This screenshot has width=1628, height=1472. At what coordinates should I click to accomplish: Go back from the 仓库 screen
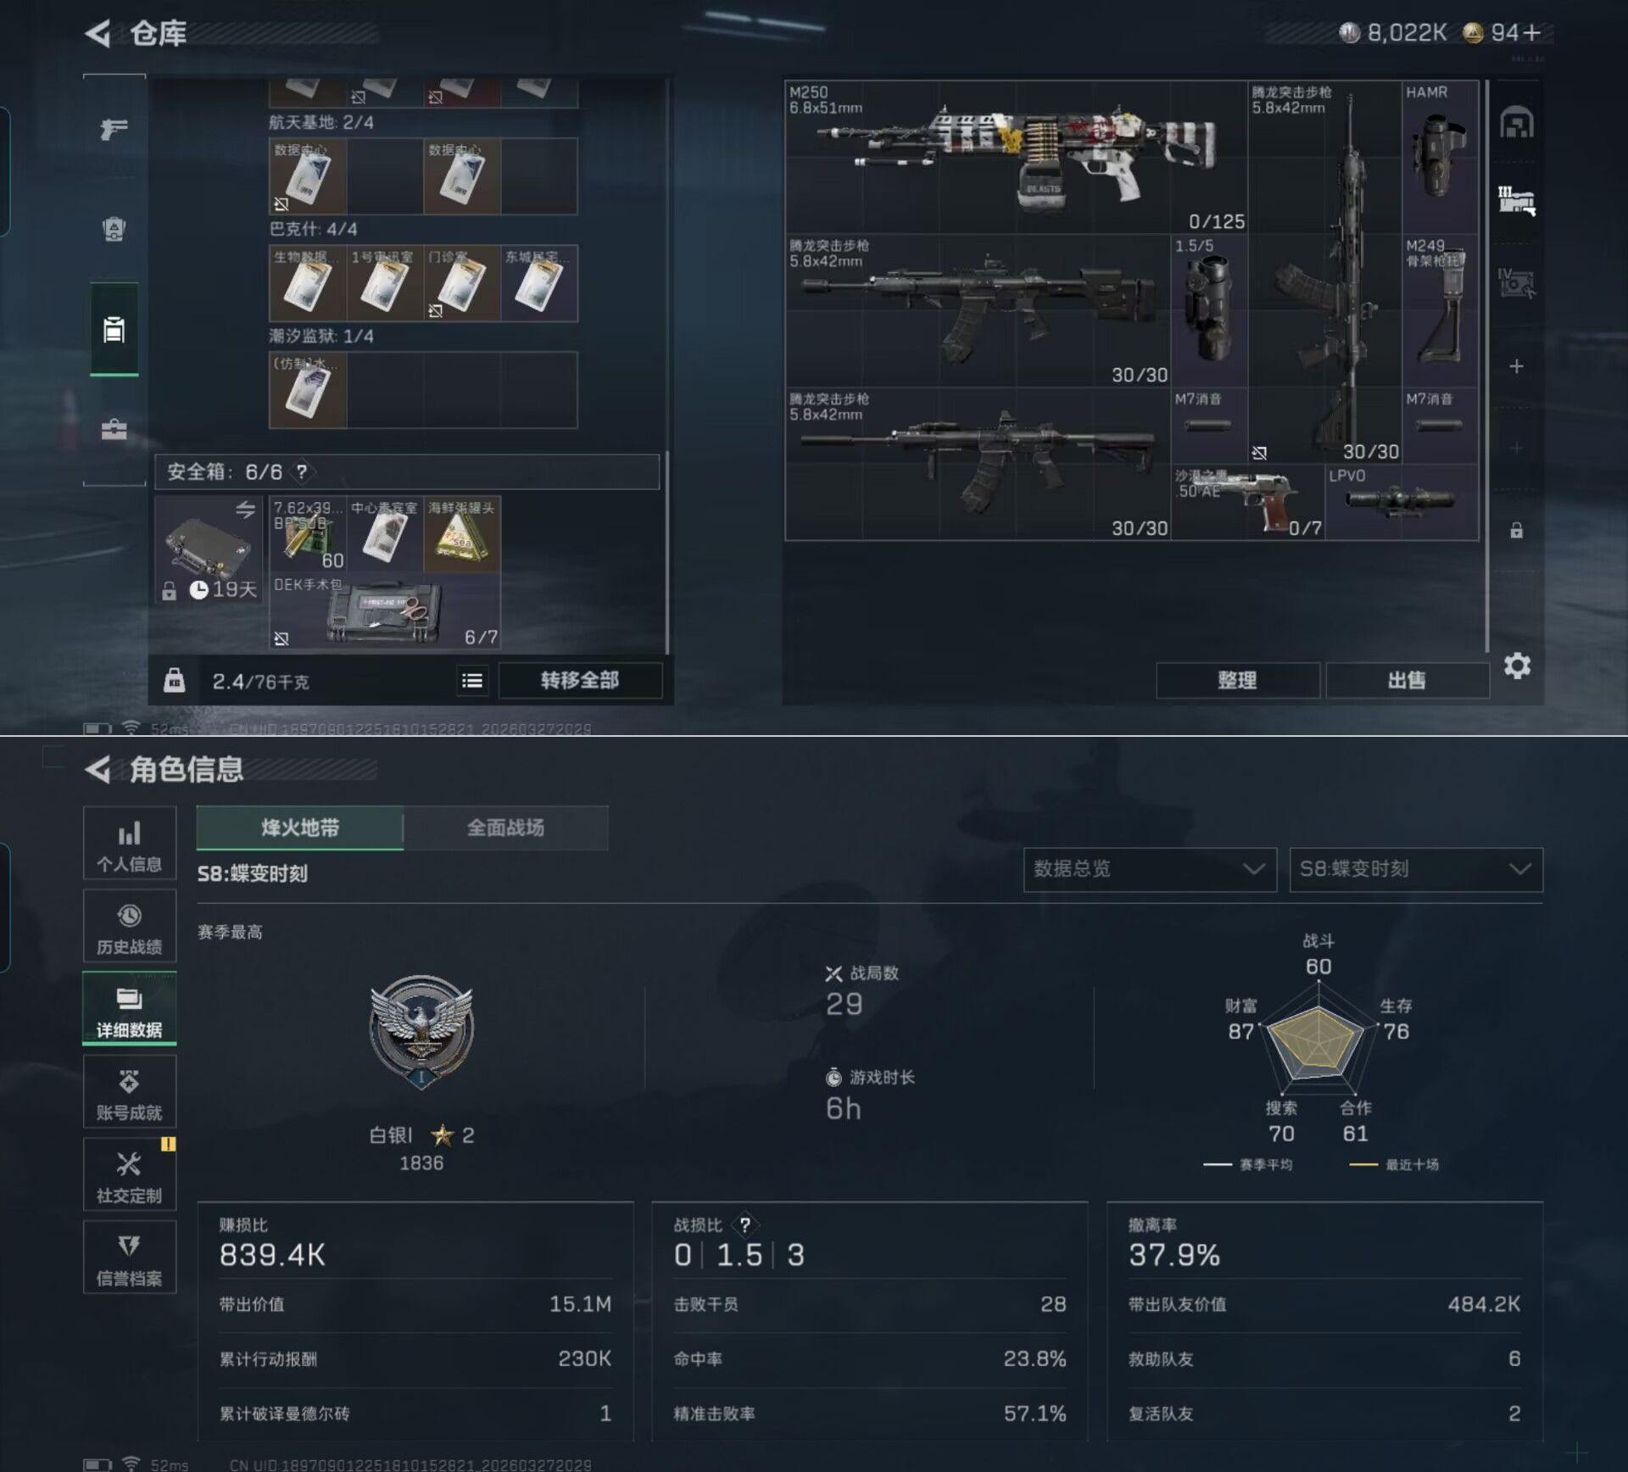click(98, 34)
